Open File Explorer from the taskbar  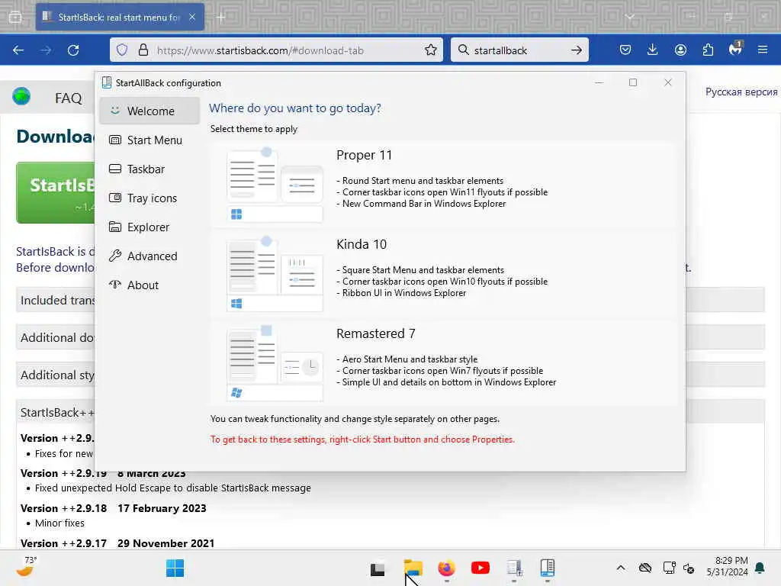click(413, 568)
